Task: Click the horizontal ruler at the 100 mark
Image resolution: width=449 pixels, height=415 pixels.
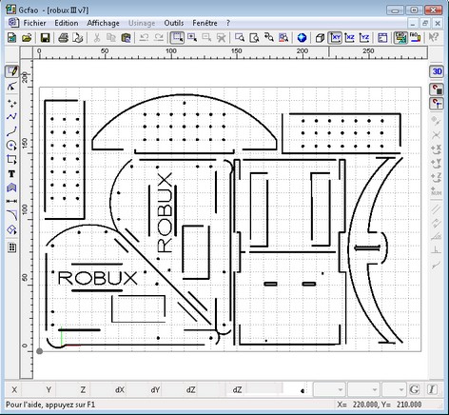Action: coord(171,51)
